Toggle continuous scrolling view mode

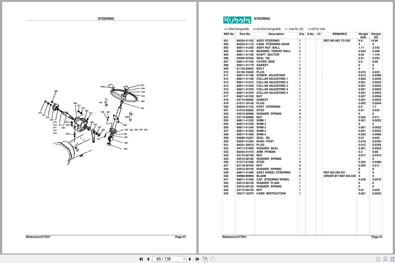(x=385, y=259)
